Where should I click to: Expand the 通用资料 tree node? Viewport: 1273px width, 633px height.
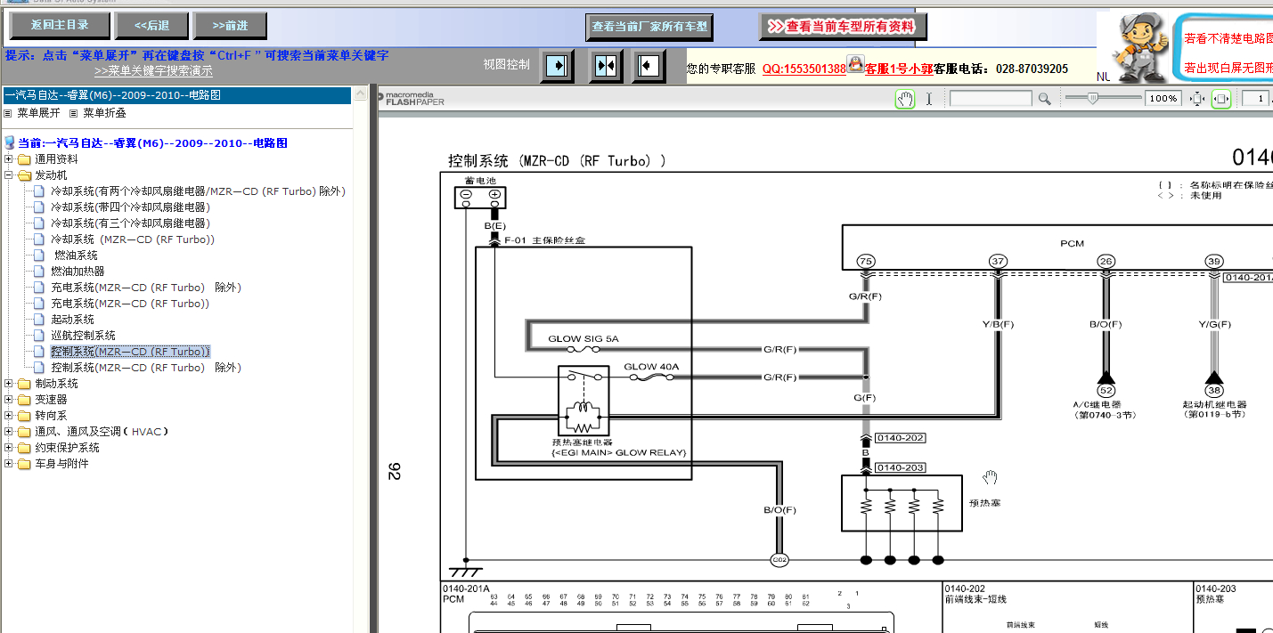point(9,159)
